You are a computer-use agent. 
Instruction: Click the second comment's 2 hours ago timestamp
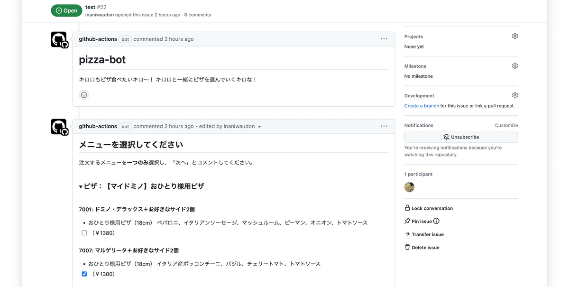179,126
